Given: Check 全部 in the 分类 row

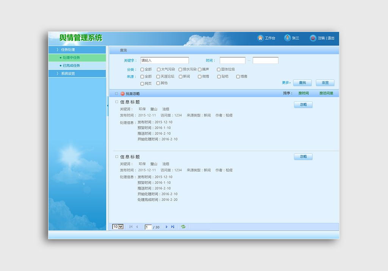Looking at the screenshot, I should coord(142,69).
